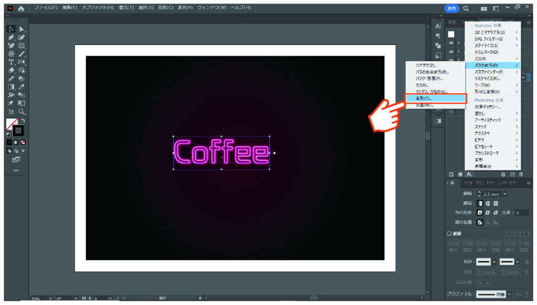Select the Rectangle tool
This screenshot has height=305, width=537.
coord(22,46)
